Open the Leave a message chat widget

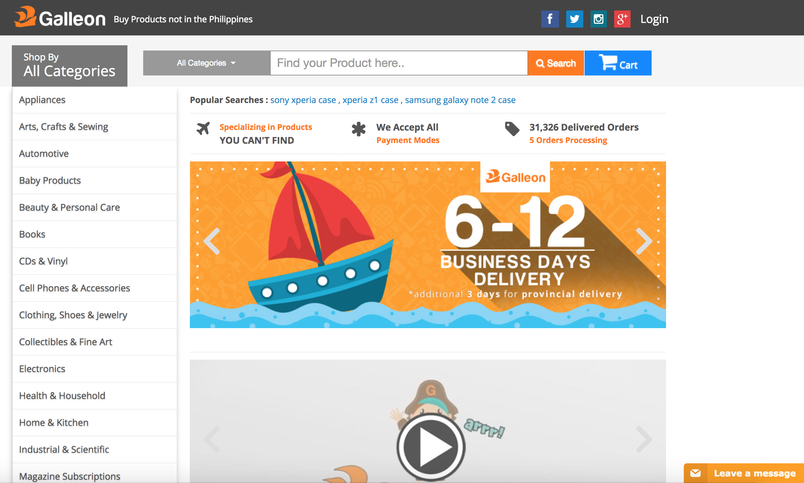[744, 473]
